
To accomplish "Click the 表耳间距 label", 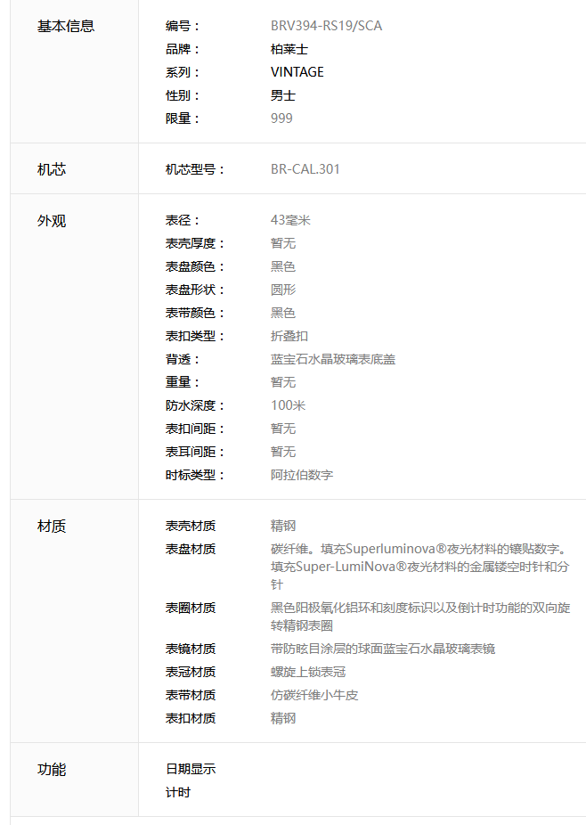I will tap(195, 452).
